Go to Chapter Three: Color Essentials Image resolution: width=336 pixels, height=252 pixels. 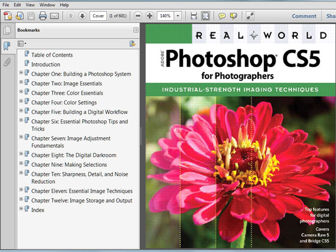click(x=67, y=93)
